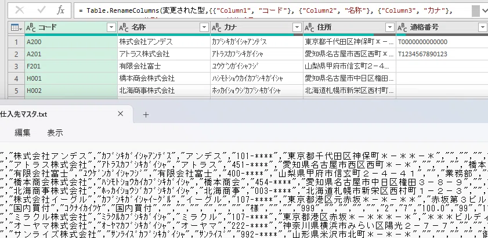This screenshot has width=488, height=238.
Task: Click the T0000000000000 cell
Action: click(x=442, y=42)
